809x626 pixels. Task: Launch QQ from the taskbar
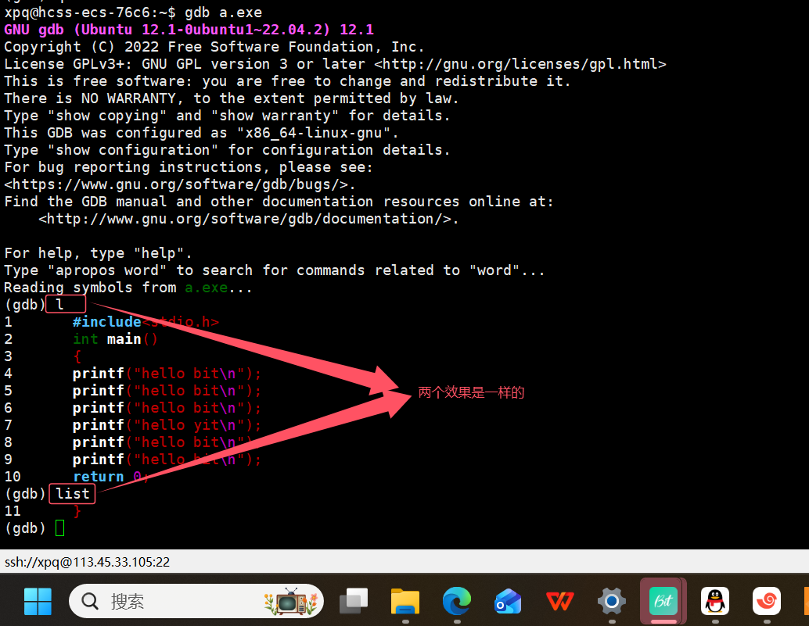(714, 601)
